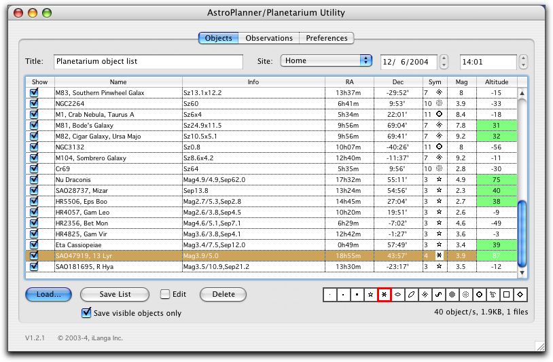Select the star outline symbol in palette

click(370, 295)
